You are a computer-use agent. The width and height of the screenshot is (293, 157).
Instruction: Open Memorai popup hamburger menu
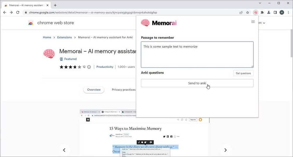click(253, 22)
